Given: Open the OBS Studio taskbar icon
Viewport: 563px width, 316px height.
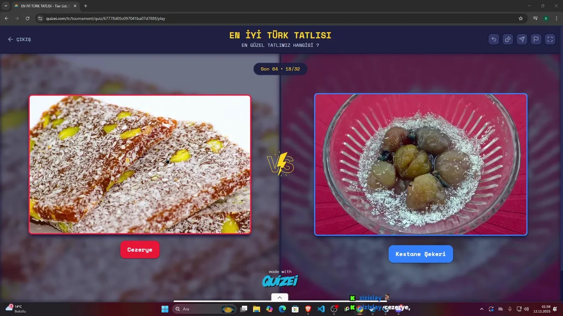Looking at the screenshot, I should (x=334, y=309).
